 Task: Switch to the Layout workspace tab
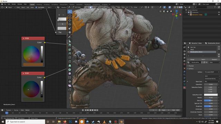pyautogui.click(x=32, y=4)
